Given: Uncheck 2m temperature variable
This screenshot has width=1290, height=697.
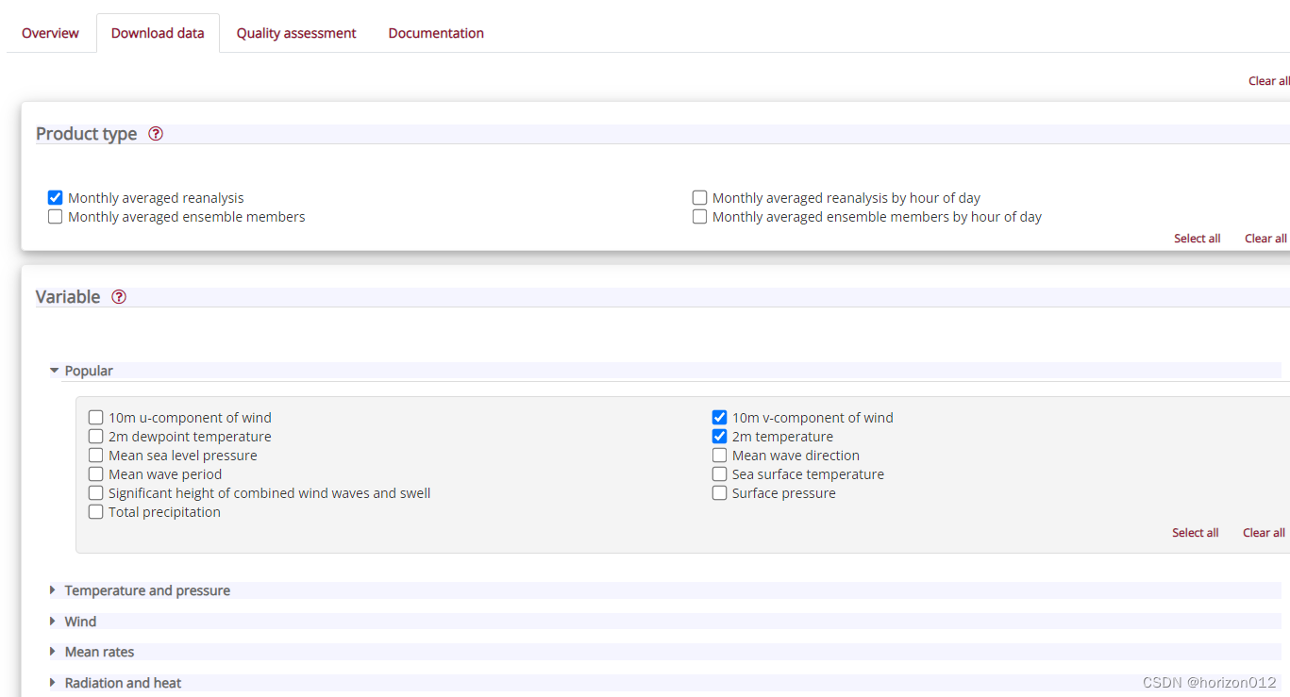Looking at the screenshot, I should tap(719, 437).
